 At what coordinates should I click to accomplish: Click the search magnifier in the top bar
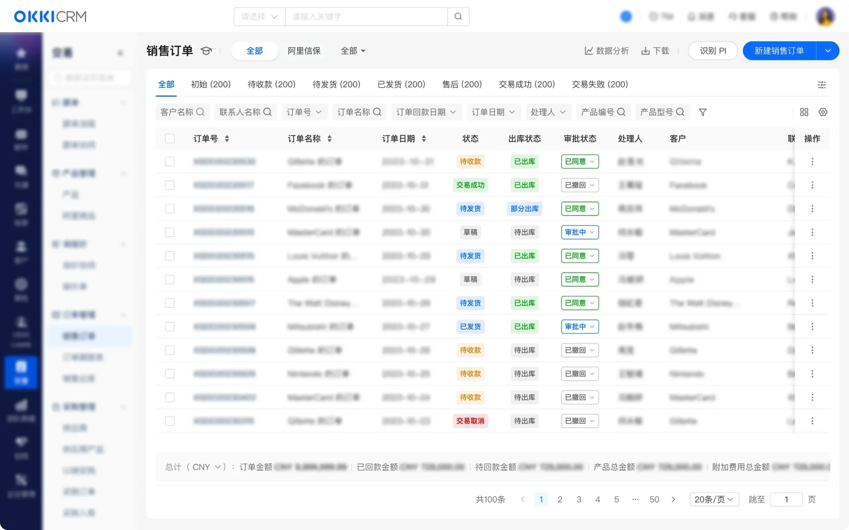tap(458, 17)
